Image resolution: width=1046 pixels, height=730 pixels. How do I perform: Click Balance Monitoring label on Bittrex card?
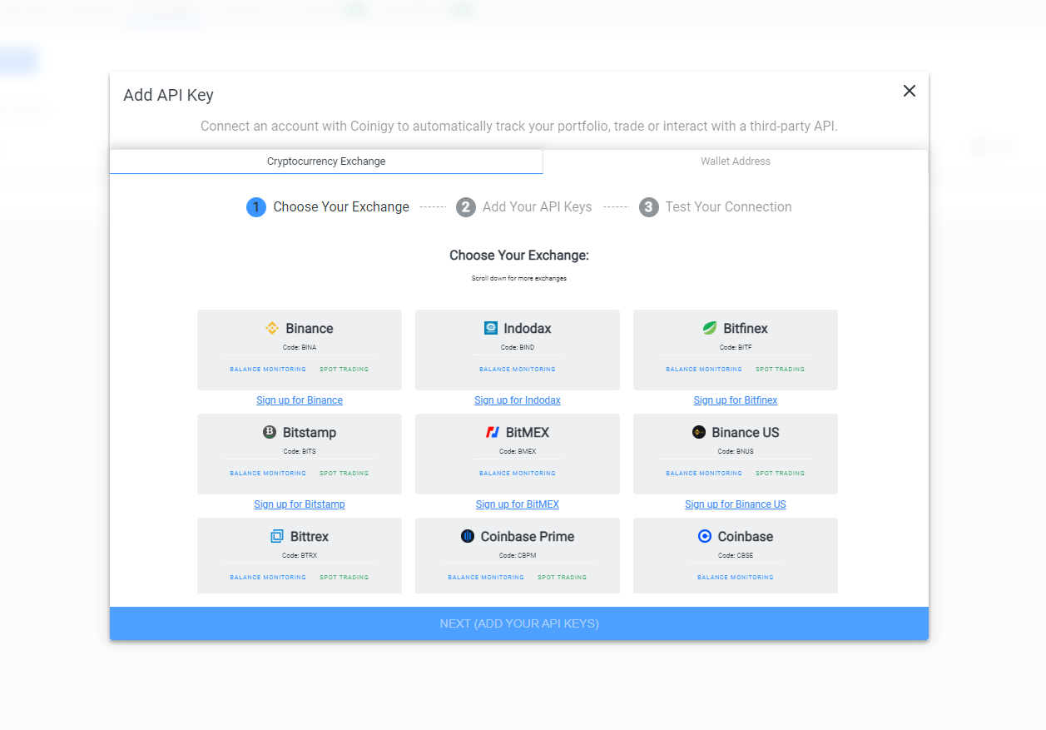[x=268, y=577]
